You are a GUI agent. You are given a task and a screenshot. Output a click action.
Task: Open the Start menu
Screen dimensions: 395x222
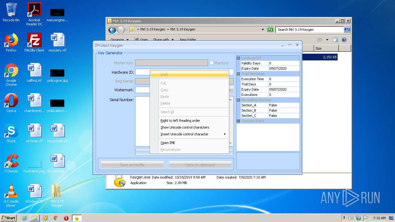[x=9, y=218]
